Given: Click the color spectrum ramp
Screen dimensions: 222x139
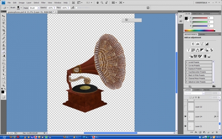Looking at the screenshot, I should coord(200,30).
